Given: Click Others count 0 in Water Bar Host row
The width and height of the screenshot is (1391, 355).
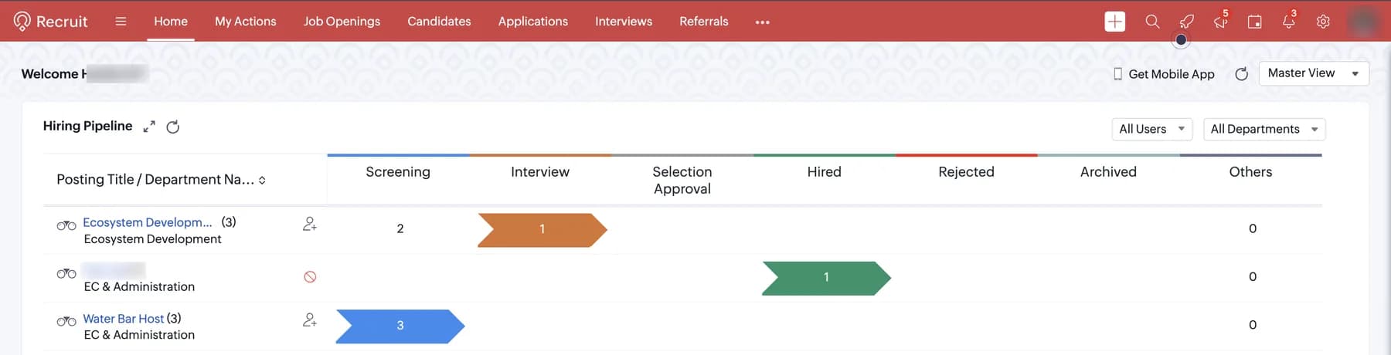Looking at the screenshot, I should click(x=1253, y=325).
